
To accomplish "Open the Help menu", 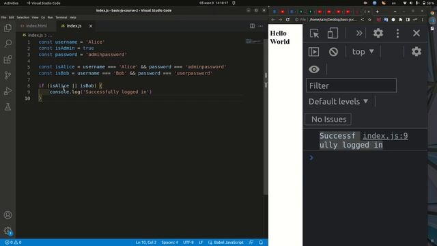I will [x=73, y=17].
